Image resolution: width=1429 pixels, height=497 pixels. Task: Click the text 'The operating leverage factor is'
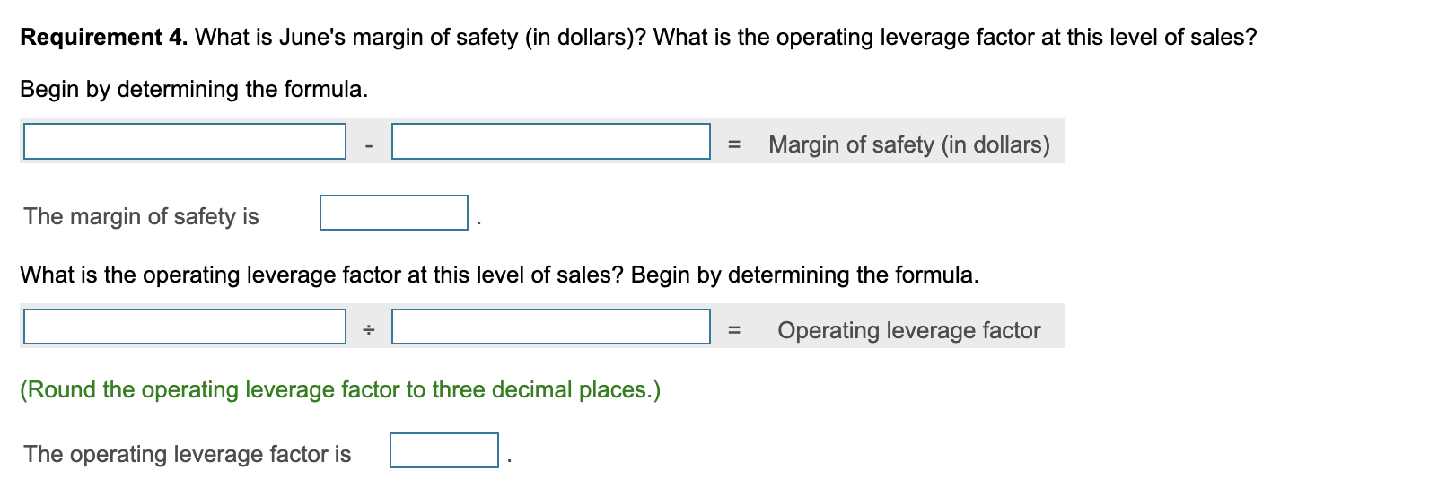pyautogui.click(x=188, y=454)
